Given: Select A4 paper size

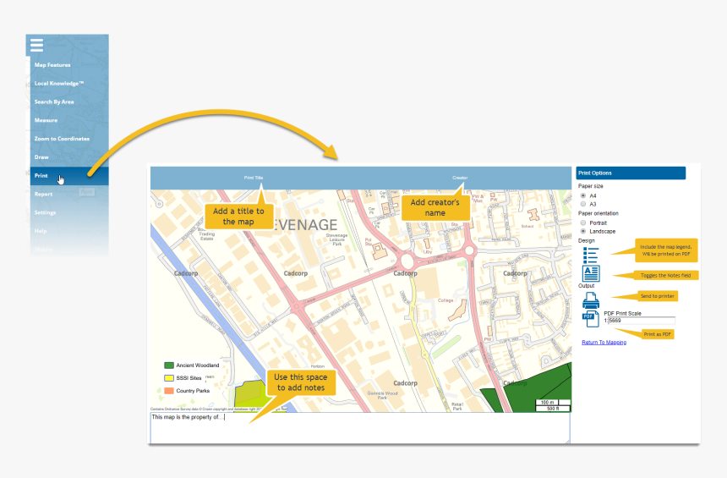Looking at the screenshot, I should (582, 195).
